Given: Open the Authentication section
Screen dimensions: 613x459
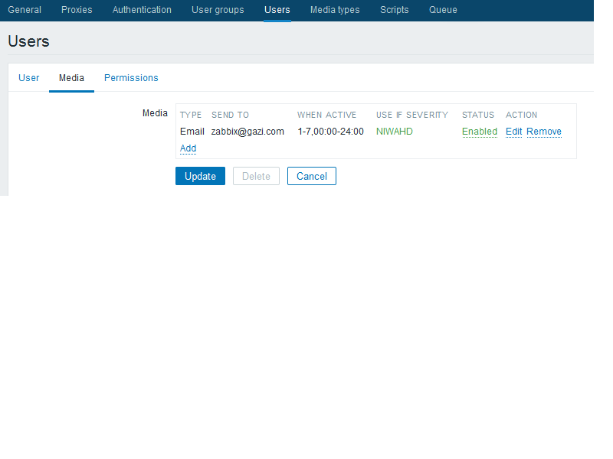Looking at the screenshot, I should point(142,10).
